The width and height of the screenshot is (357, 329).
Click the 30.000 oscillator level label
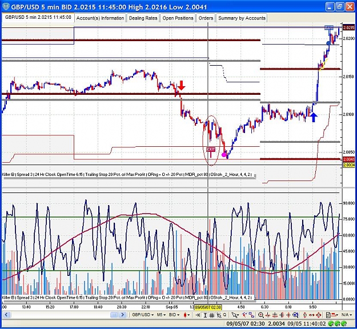pyautogui.click(x=349, y=267)
